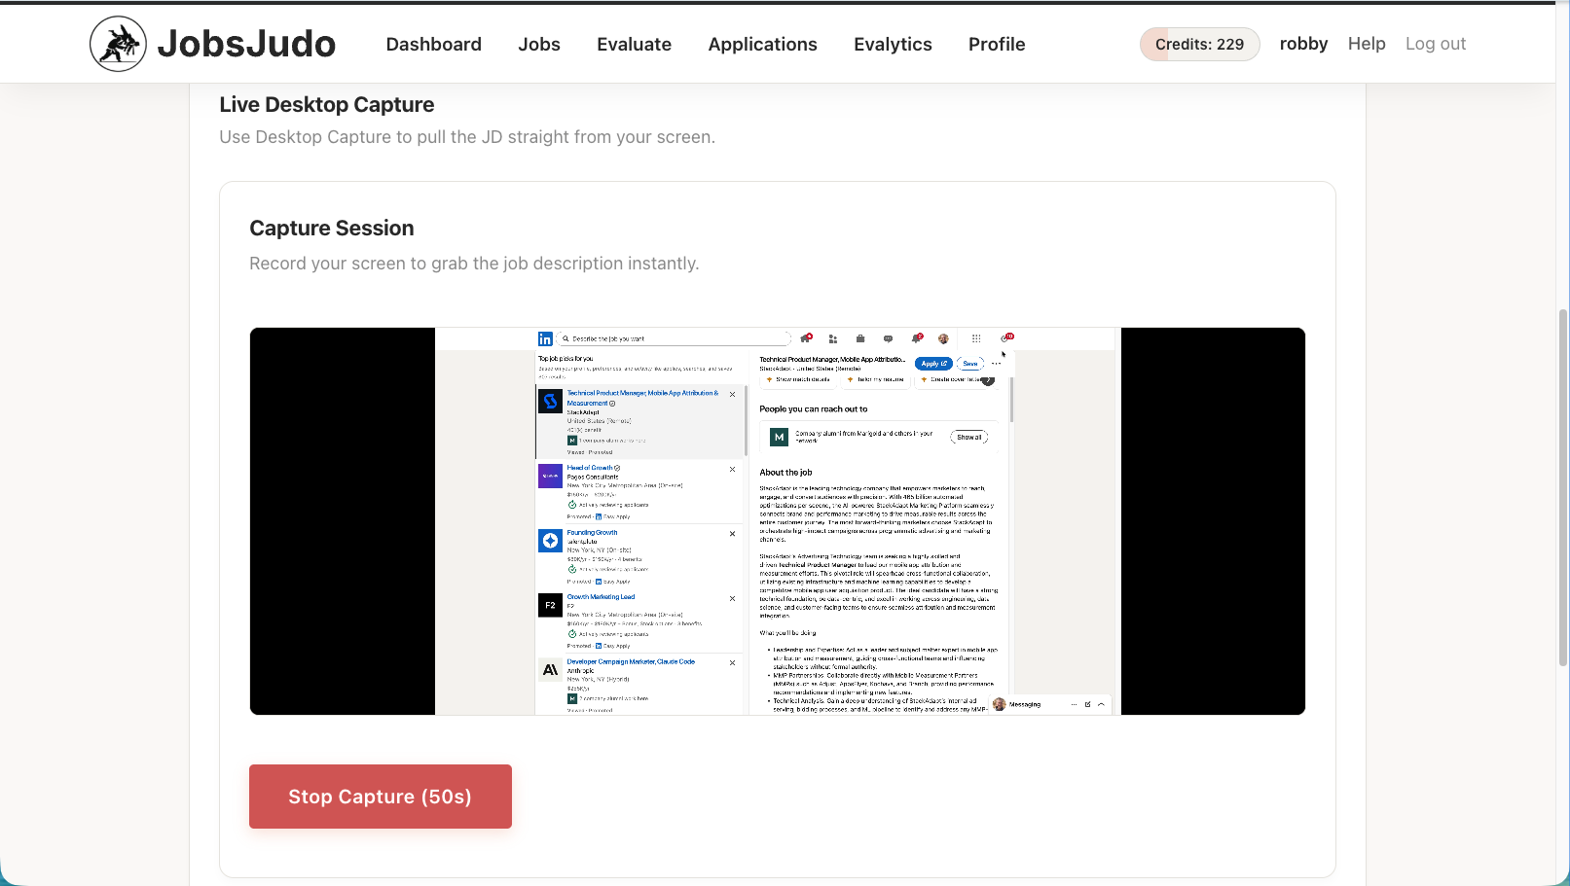Click the arrow beside Create cover letter
The width and height of the screenshot is (1570, 886).
[988, 380]
